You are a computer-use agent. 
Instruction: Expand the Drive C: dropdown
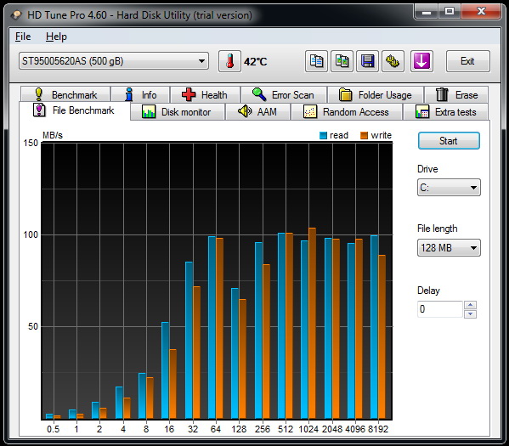(449, 188)
